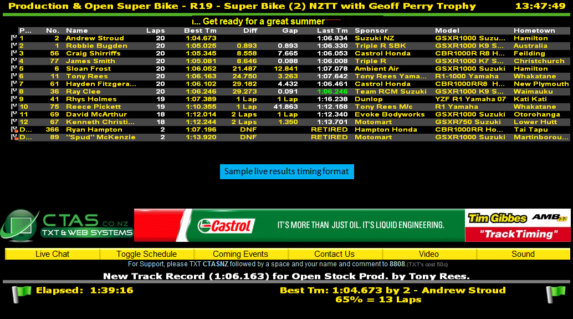Click sponsor 'Hampton Honda'
The width and height of the screenshot is (573, 319).
coord(386,129)
